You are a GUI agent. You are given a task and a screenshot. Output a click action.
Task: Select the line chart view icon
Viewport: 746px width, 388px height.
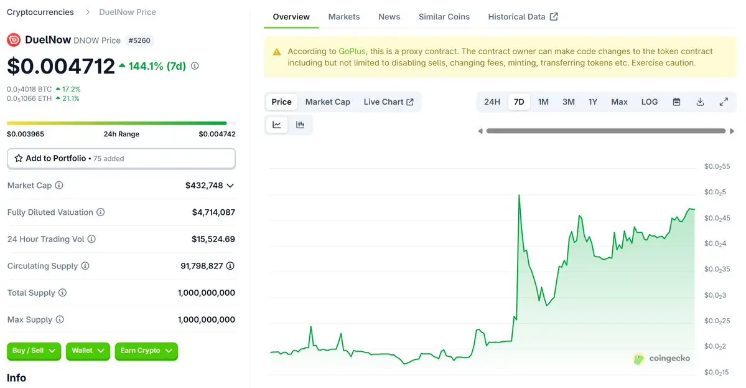(277, 125)
